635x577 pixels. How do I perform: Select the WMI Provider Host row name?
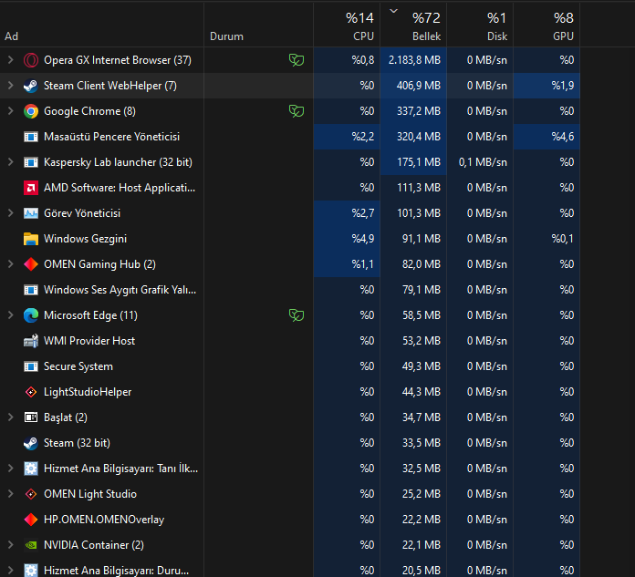click(x=89, y=341)
